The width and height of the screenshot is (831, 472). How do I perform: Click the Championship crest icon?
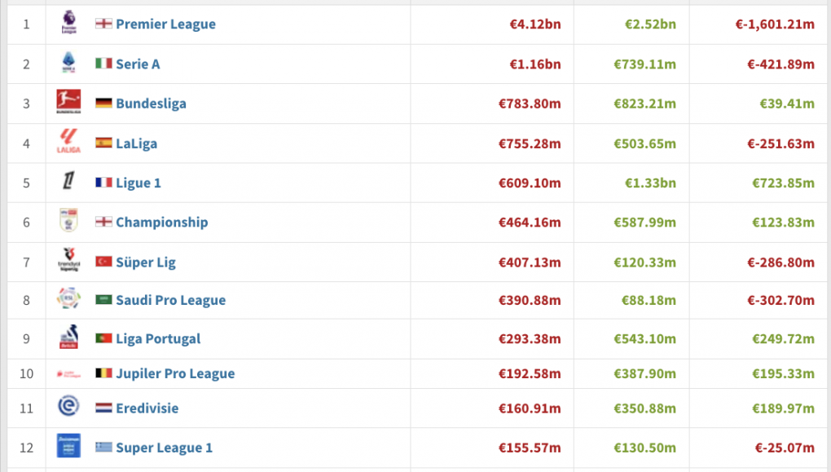pyautogui.click(x=69, y=221)
